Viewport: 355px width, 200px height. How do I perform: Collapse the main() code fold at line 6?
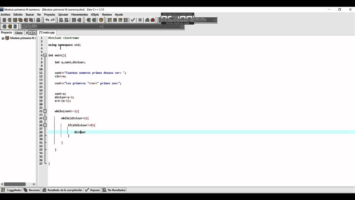pos(45,55)
